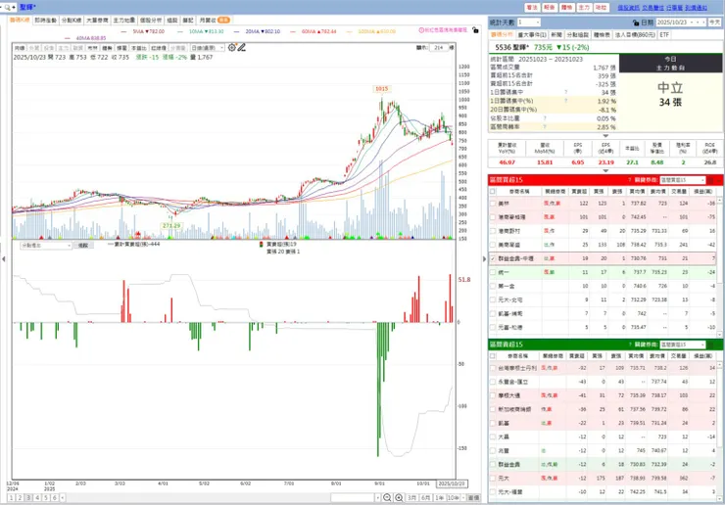The width and height of the screenshot is (725, 505).
Task: Set chart range with 1年 button
Action: click(x=439, y=497)
